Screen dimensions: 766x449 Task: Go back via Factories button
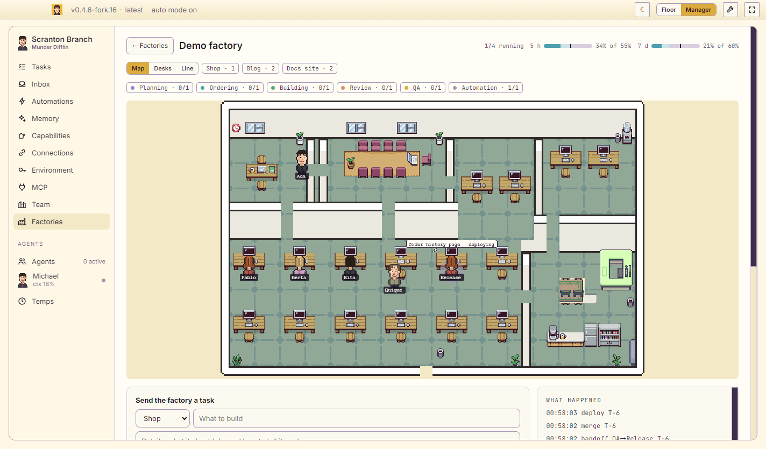pos(150,46)
